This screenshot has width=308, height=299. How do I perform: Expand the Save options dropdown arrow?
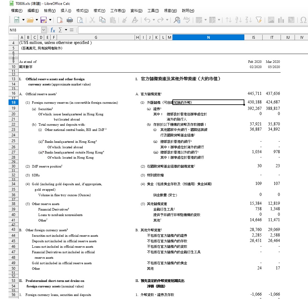[50, 20]
